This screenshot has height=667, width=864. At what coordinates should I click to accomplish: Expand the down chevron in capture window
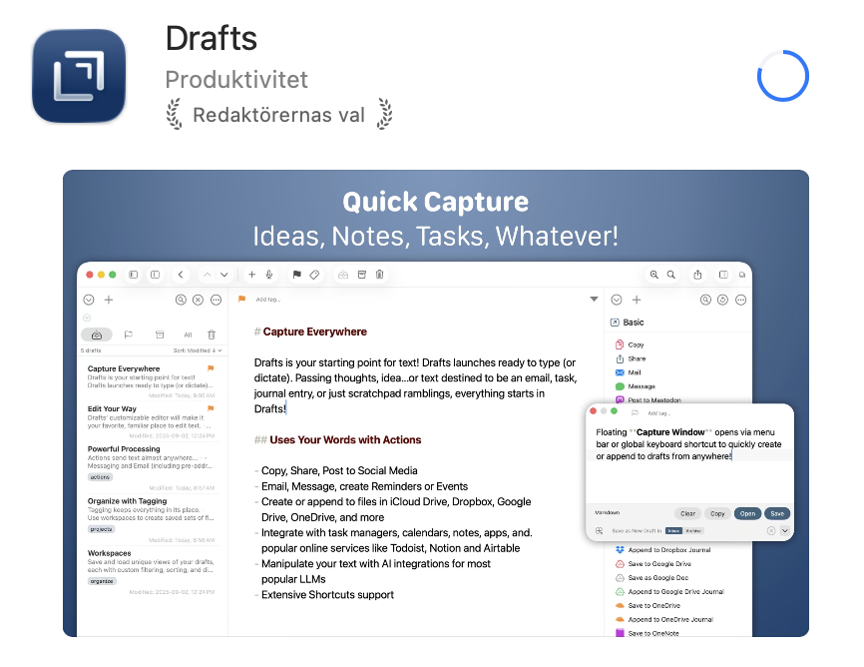point(785,531)
